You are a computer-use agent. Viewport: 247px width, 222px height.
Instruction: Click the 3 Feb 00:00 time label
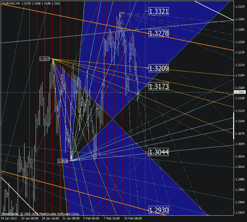point(91,218)
